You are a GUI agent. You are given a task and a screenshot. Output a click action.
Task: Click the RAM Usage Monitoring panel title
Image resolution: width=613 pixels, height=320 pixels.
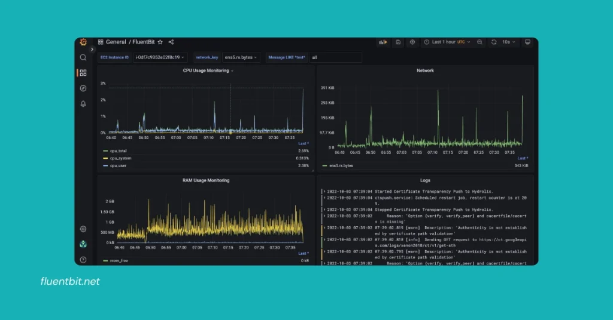206,180
